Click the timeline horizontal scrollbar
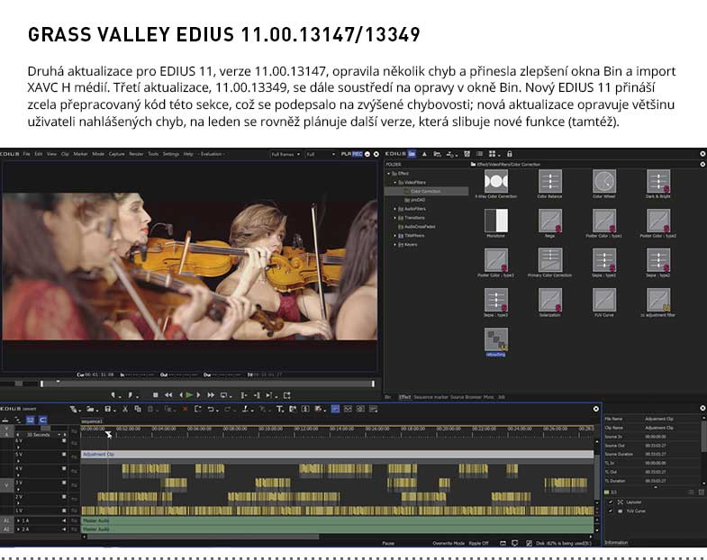Image resolution: width=707 pixels, height=560 pixels. (x=203, y=537)
